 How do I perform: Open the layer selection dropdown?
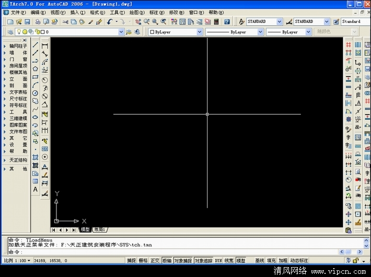(x=121, y=32)
